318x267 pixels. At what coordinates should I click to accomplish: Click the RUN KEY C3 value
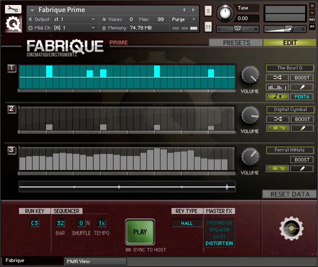(x=34, y=223)
